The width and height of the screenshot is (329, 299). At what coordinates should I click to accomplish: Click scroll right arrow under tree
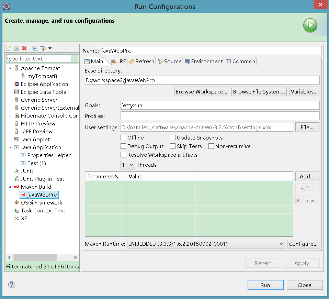tap(75, 257)
